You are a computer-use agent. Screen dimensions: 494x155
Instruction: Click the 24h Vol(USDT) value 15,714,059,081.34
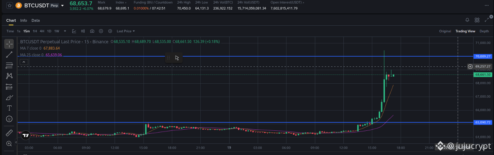click(252, 8)
